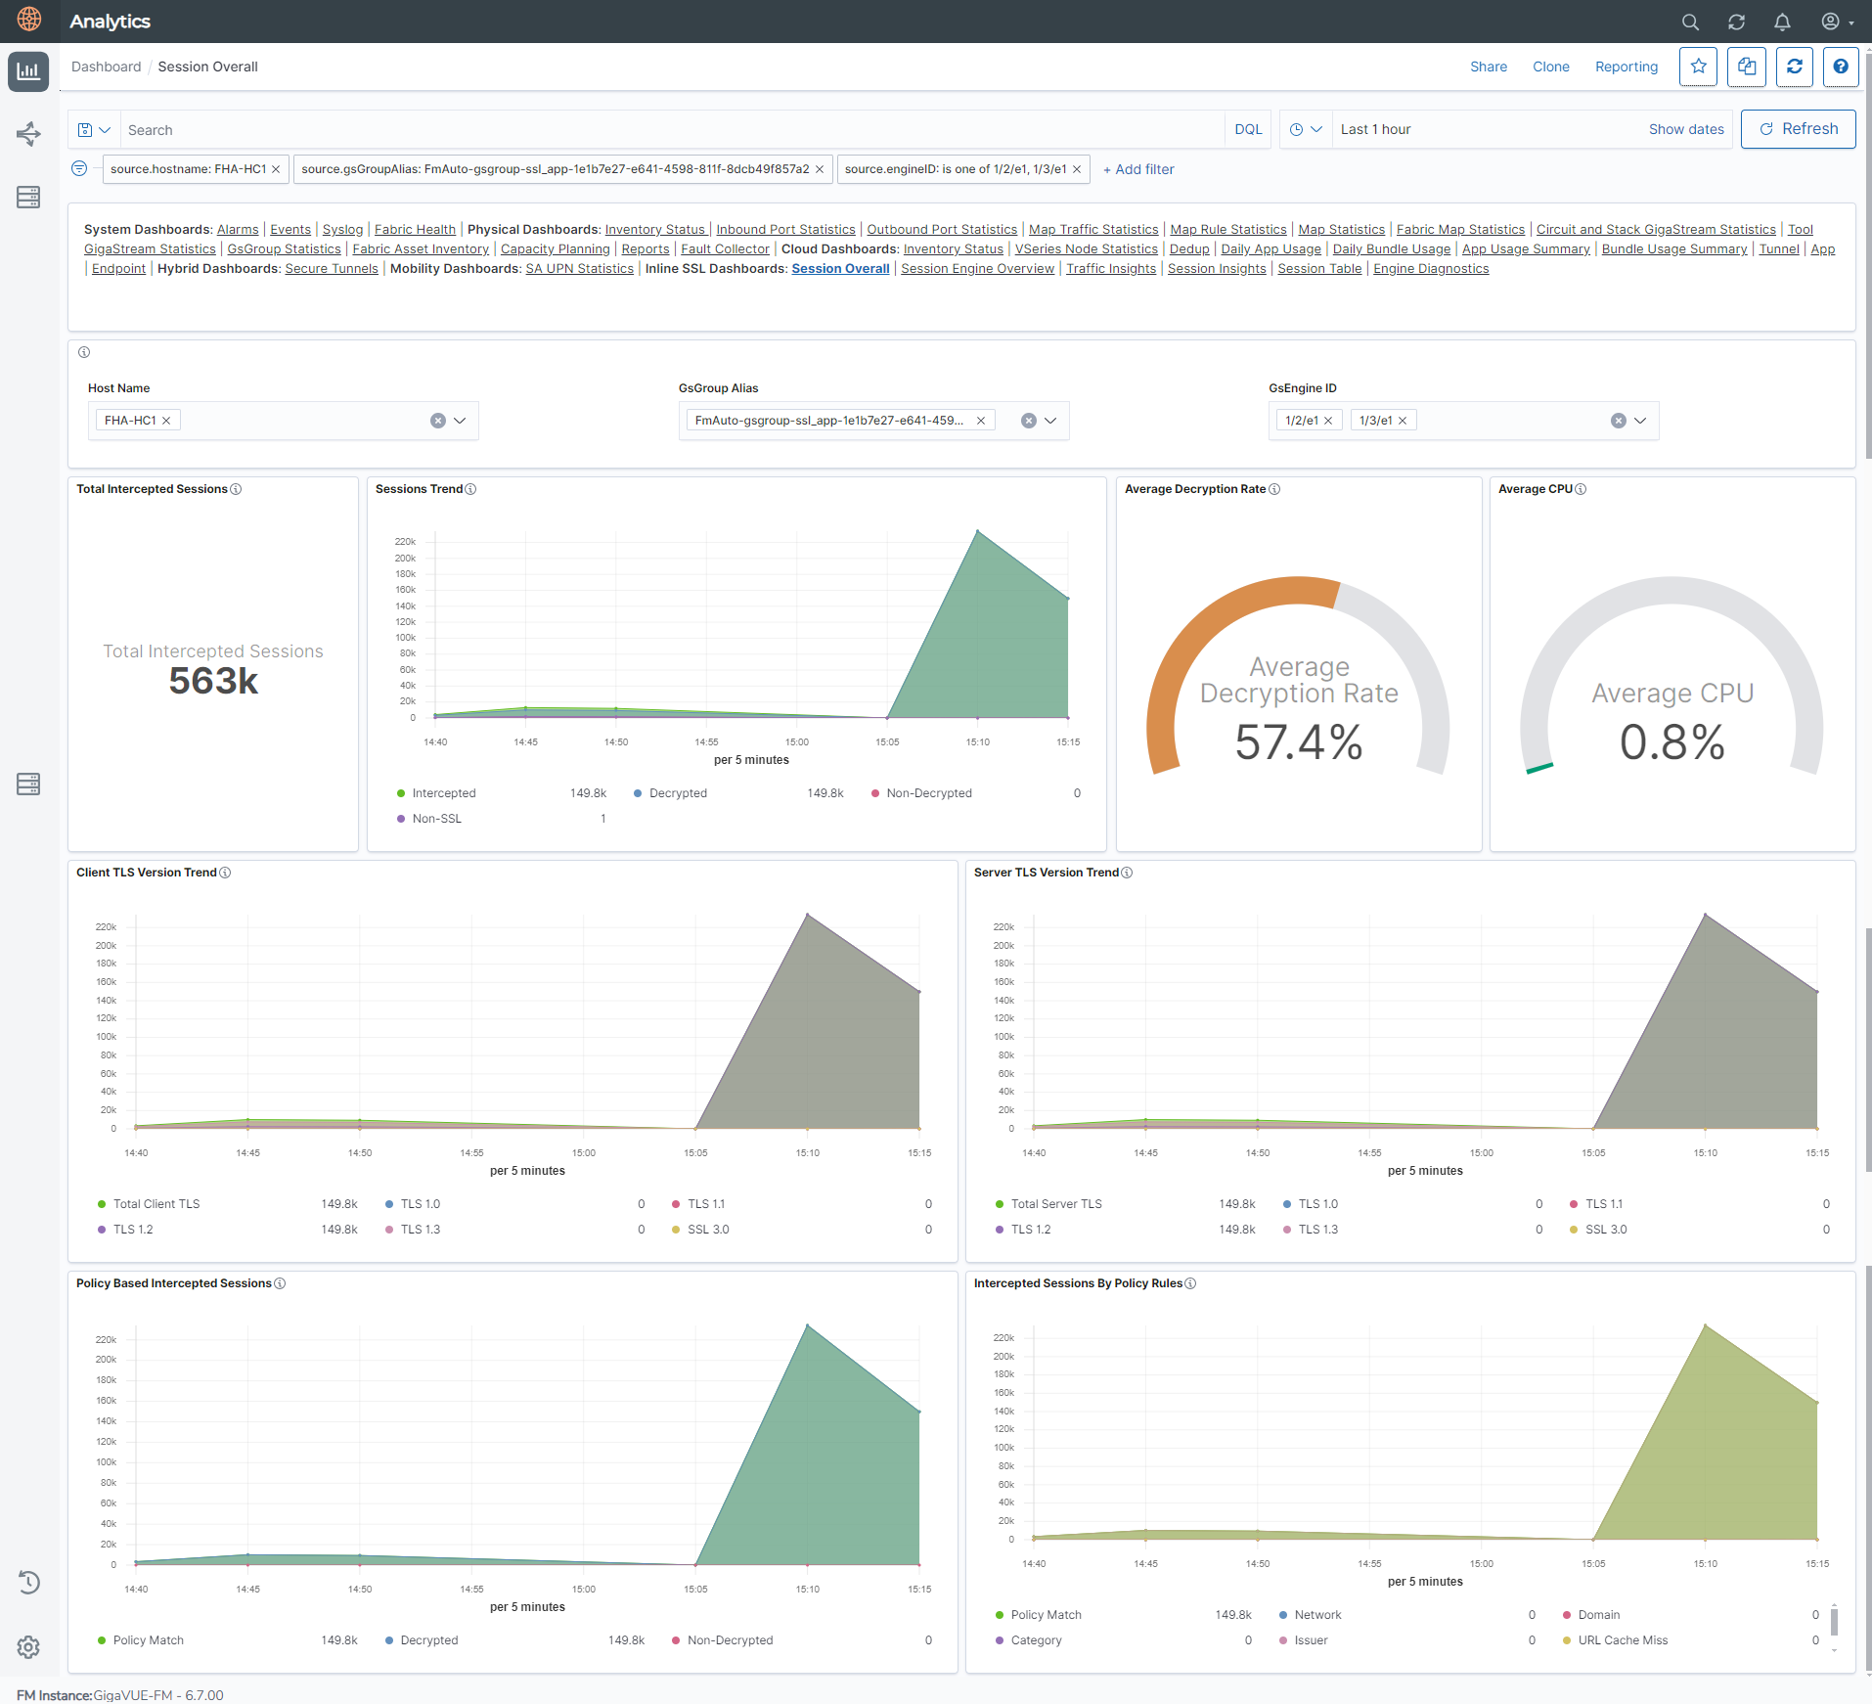The image size is (1872, 1704).
Task: Open the Session Engine Overview dashboard link
Action: pyautogui.click(x=977, y=269)
